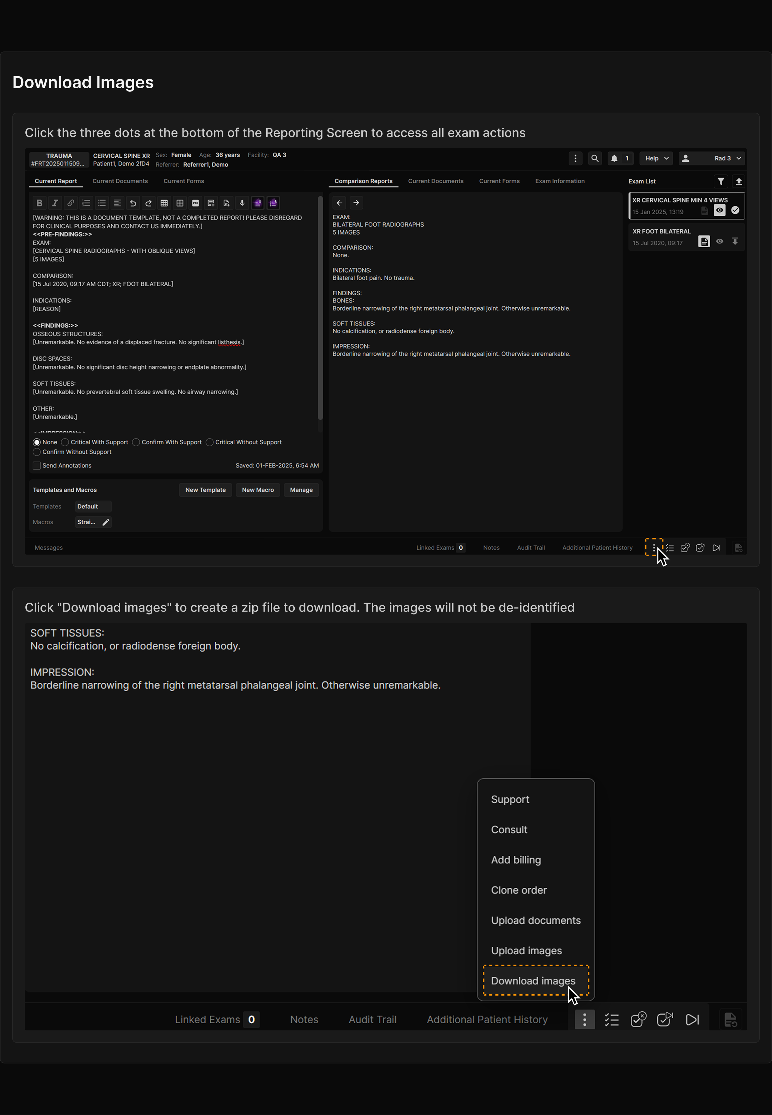The height and width of the screenshot is (1115, 772).
Task: Click revert report icon in enlarged bottom toolbar
Action: pos(730,1020)
